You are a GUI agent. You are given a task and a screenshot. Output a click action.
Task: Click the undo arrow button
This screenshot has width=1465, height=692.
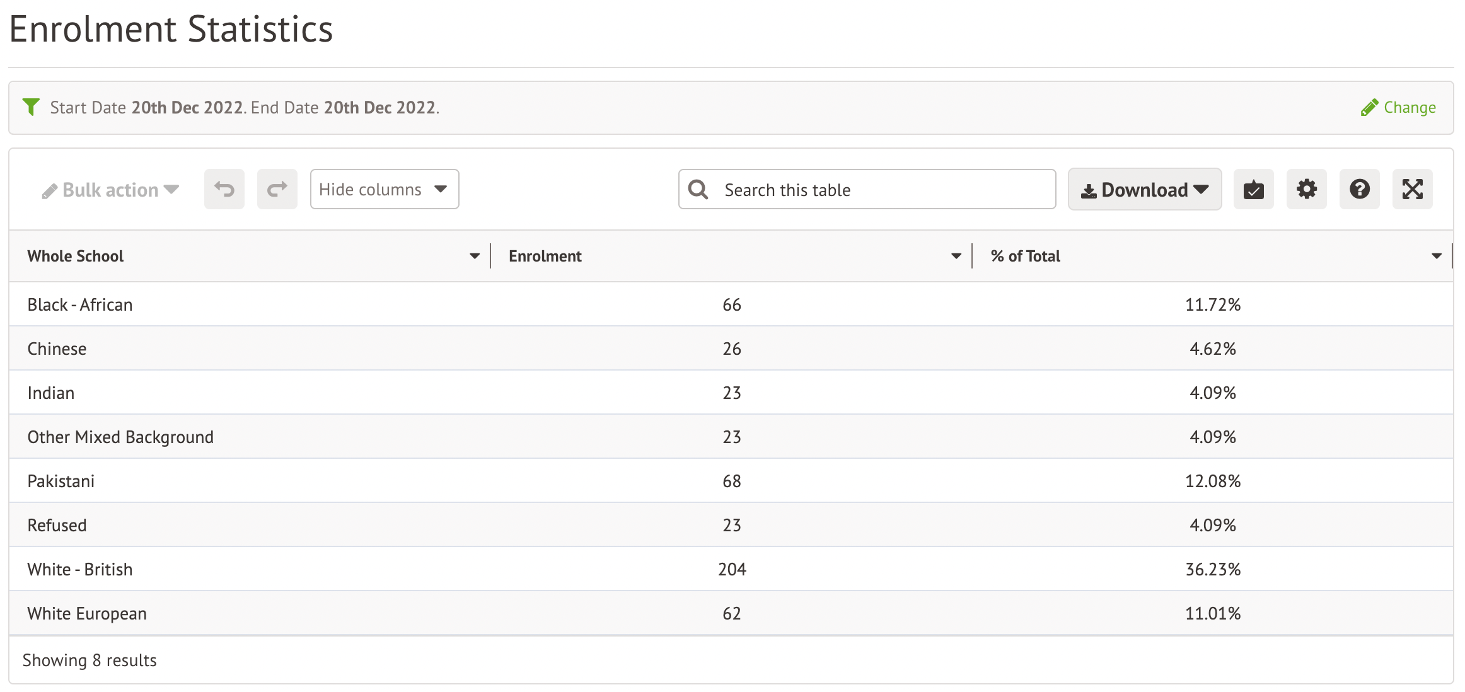pos(224,189)
